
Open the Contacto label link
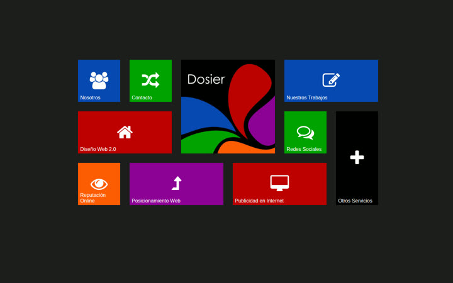[142, 97]
